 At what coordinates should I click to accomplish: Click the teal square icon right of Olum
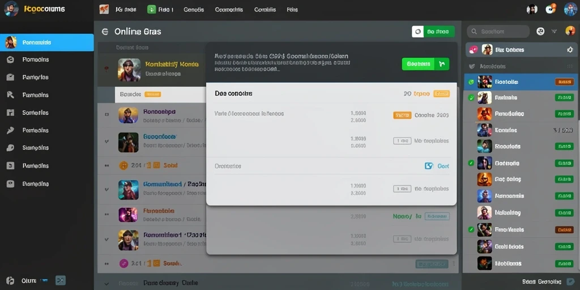[x=60, y=280]
